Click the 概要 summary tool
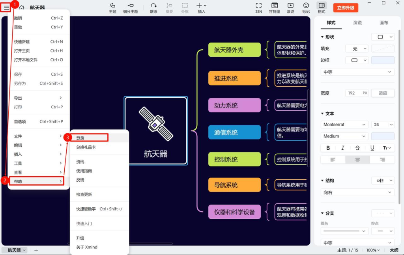The height and width of the screenshot is (255, 404). [169, 8]
